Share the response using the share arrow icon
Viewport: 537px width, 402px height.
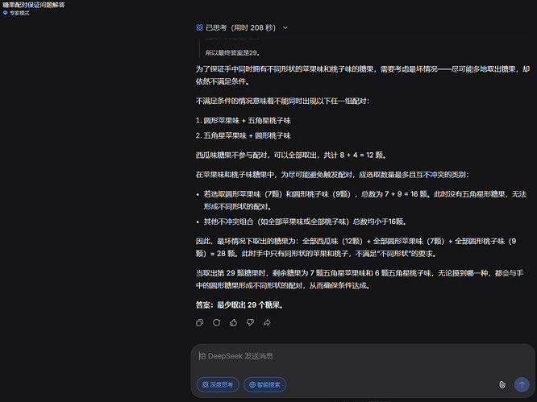click(x=267, y=322)
